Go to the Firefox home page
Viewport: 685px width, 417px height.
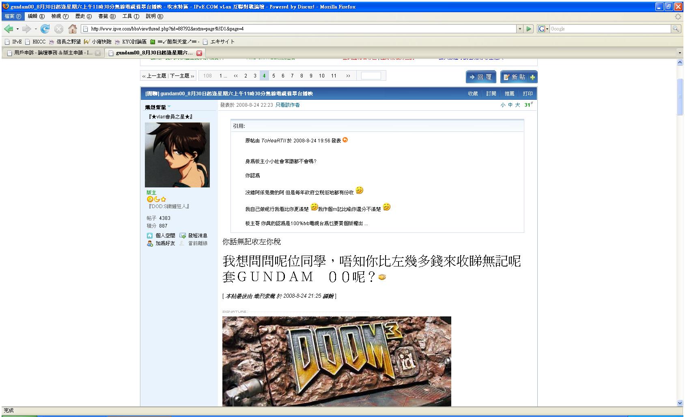point(73,29)
